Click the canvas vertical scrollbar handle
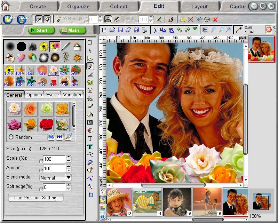Screen dimensions: 278x223 246,119
